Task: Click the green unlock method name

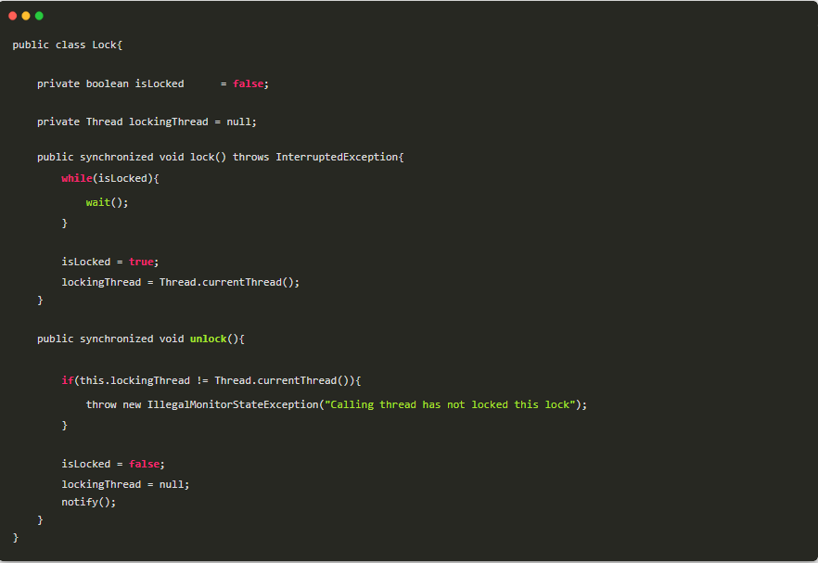Action: click(x=208, y=339)
